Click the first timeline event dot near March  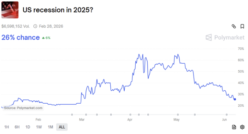[x=72, y=114]
